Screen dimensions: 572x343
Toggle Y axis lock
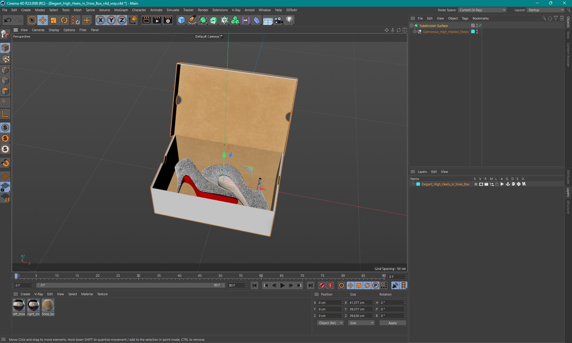(x=111, y=20)
